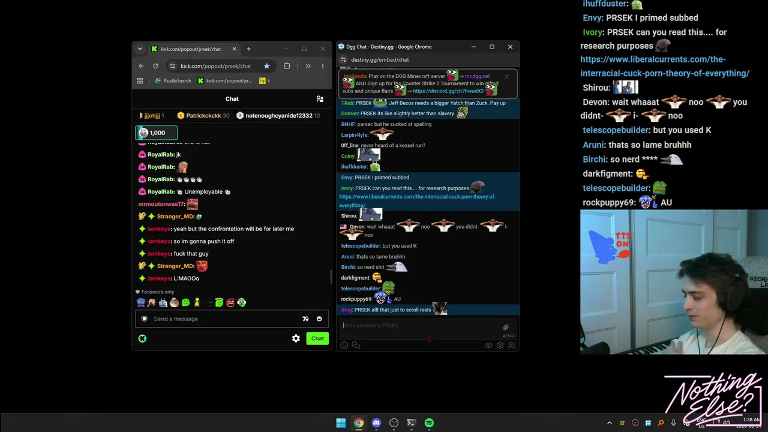Viewport: 768px width, 432px height.
Task: Open the chat users list icon in Kick
Action: tap(320, 99)
